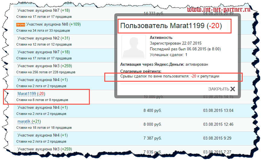Click the X icon beside ЗАКРЫТЬ
Screen dimensions: 265x164
pos(232,89)
